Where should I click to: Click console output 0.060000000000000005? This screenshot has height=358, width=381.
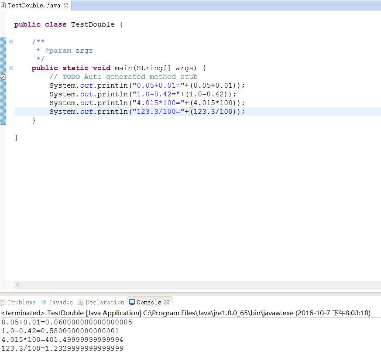click(x=89, y=322)
